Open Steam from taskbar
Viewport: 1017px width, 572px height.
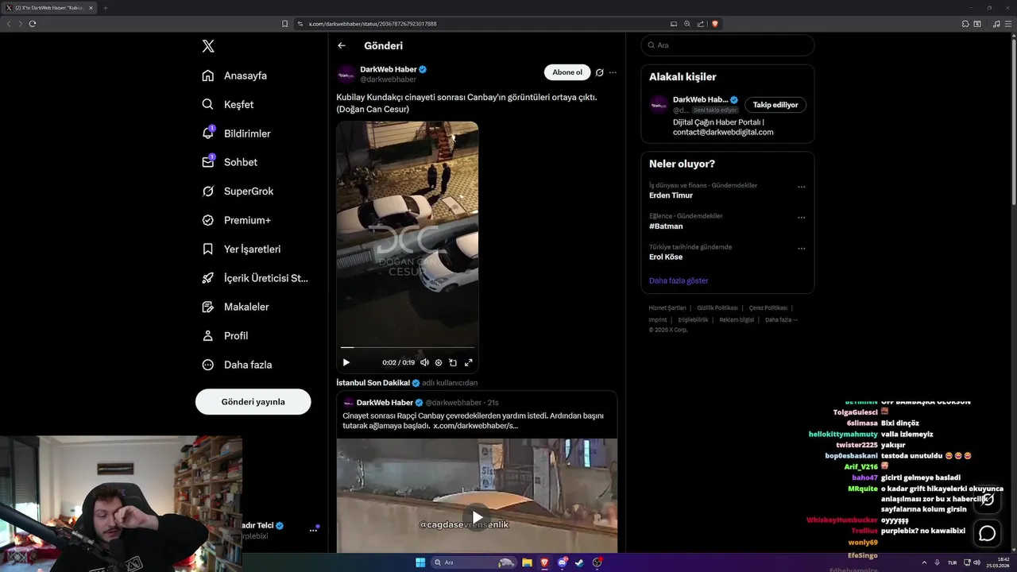[579, 562]
